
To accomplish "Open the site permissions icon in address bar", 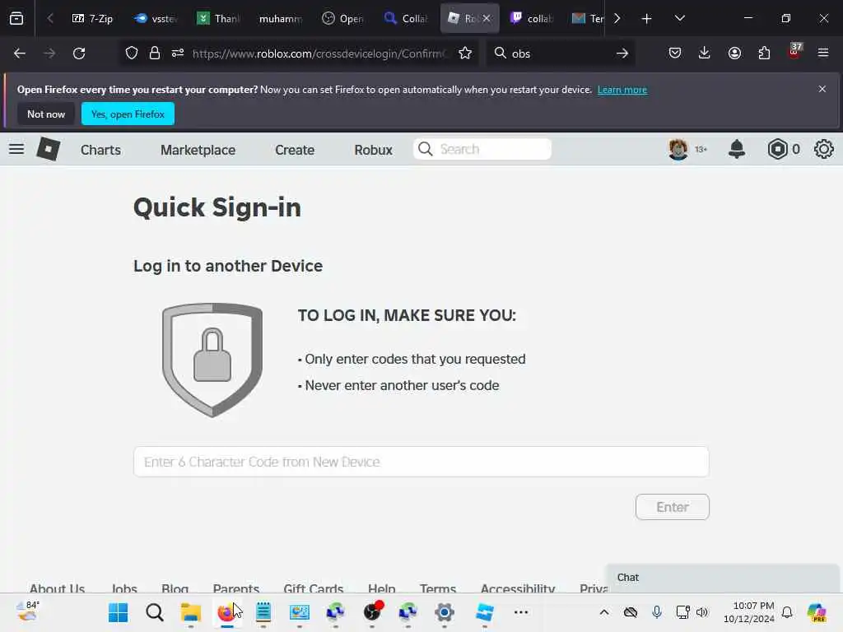I will pos(178,53).
